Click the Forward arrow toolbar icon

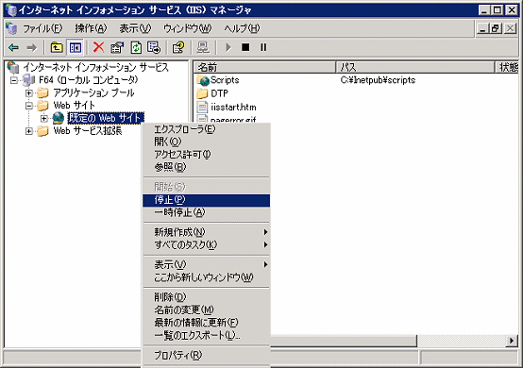tap(32, 48)
